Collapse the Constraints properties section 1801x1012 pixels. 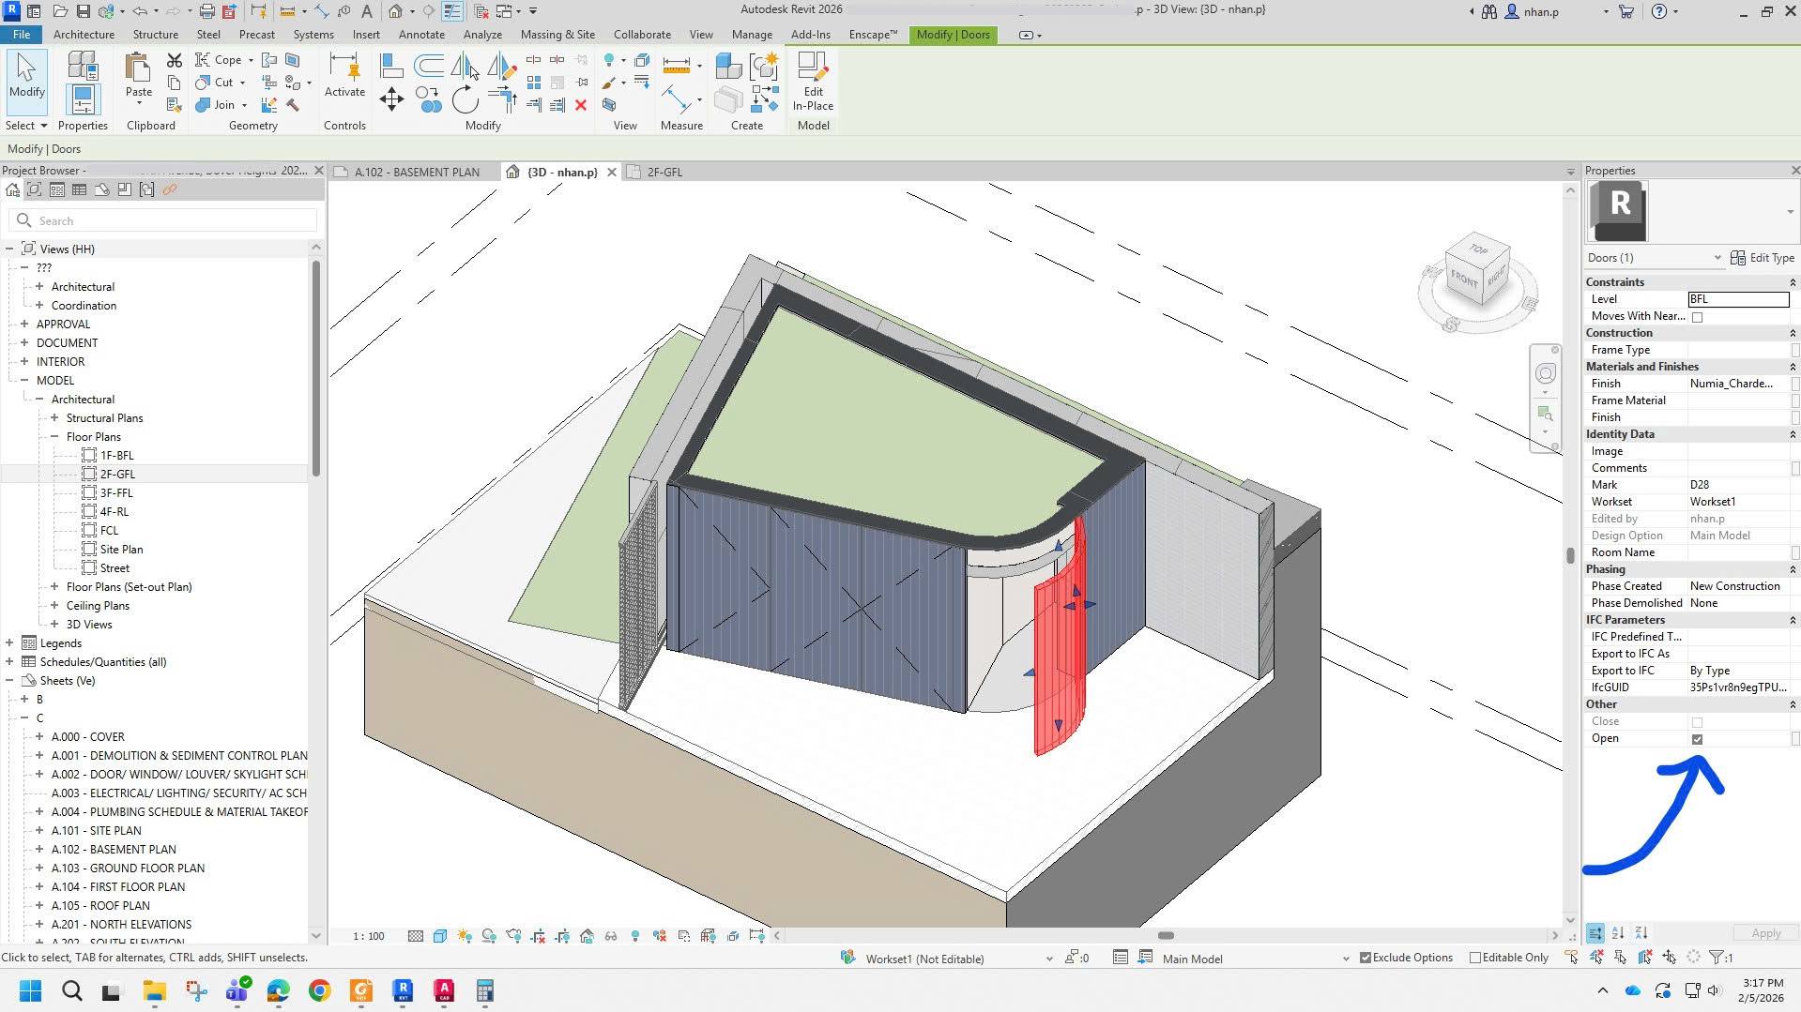1793,282
